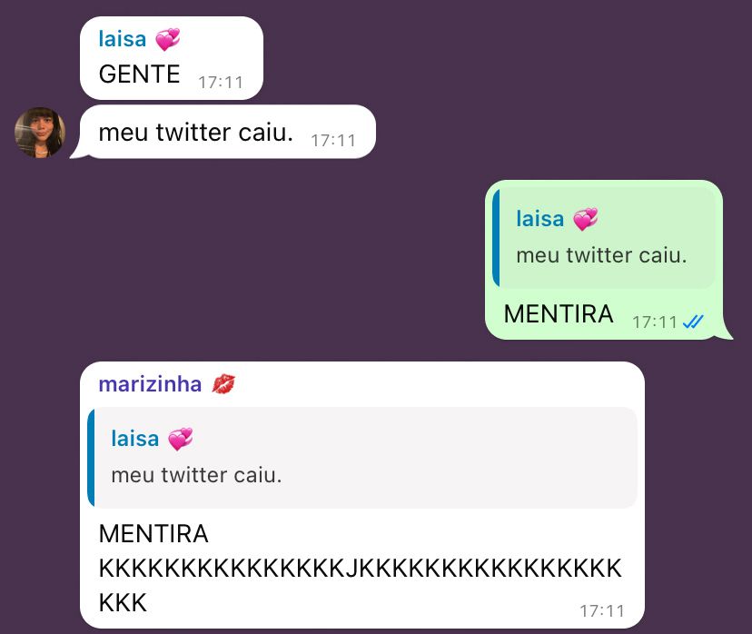Tap the laisa name in the green quote

(540, 219)
